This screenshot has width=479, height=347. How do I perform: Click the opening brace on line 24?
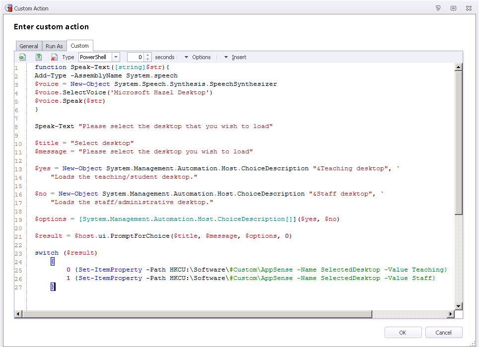point(53,261)
